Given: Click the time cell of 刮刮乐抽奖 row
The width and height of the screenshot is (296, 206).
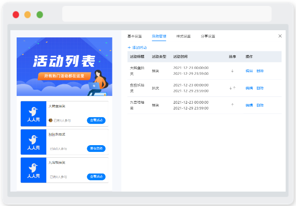Looking at the screenshot, I should click(x=191, y=88).
